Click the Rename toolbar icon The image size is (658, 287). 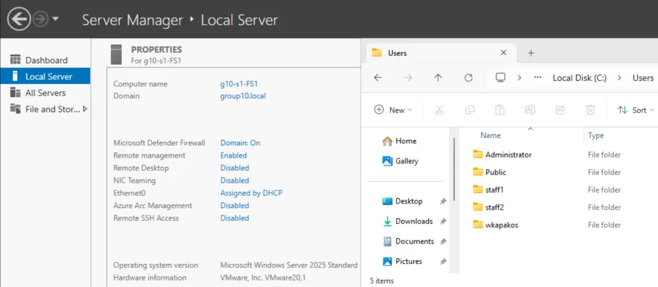click(x=530, y=110)
